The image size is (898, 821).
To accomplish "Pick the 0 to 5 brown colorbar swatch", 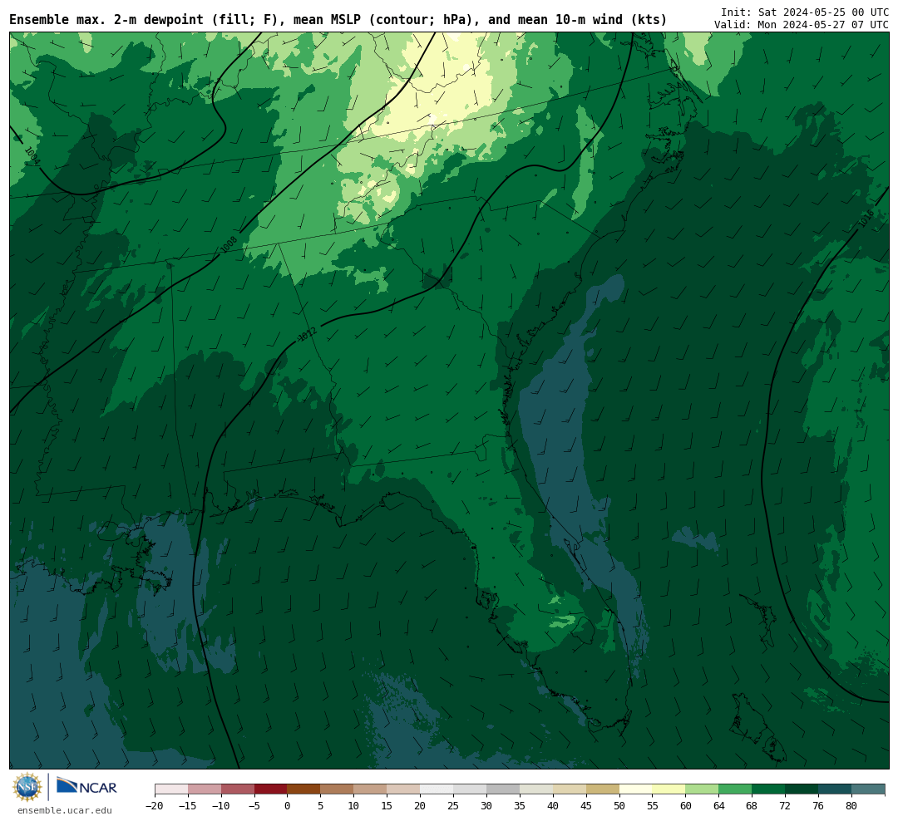I will tap(304, 789).
